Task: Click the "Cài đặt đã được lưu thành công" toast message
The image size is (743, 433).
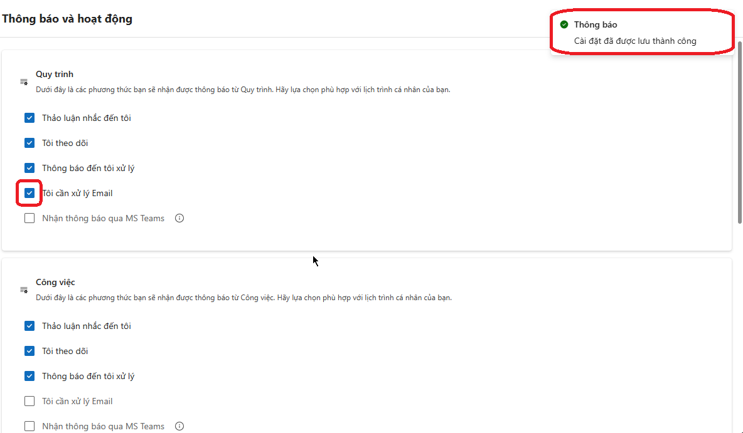Action: pyautogui.click(x=635, y=41)
